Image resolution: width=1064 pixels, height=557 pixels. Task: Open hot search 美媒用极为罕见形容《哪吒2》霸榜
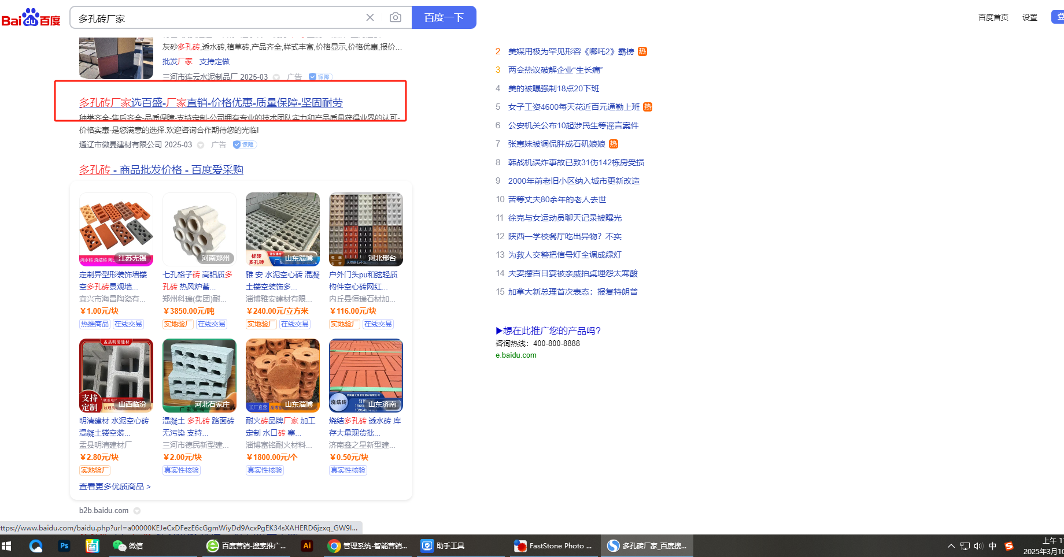click(571, 51)
